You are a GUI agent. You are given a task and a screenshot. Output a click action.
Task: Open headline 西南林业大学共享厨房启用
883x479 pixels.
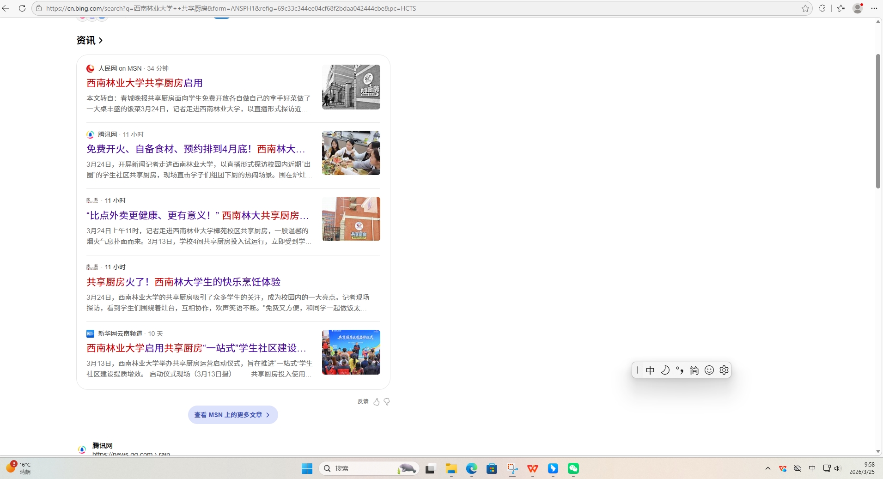[145, 83]
